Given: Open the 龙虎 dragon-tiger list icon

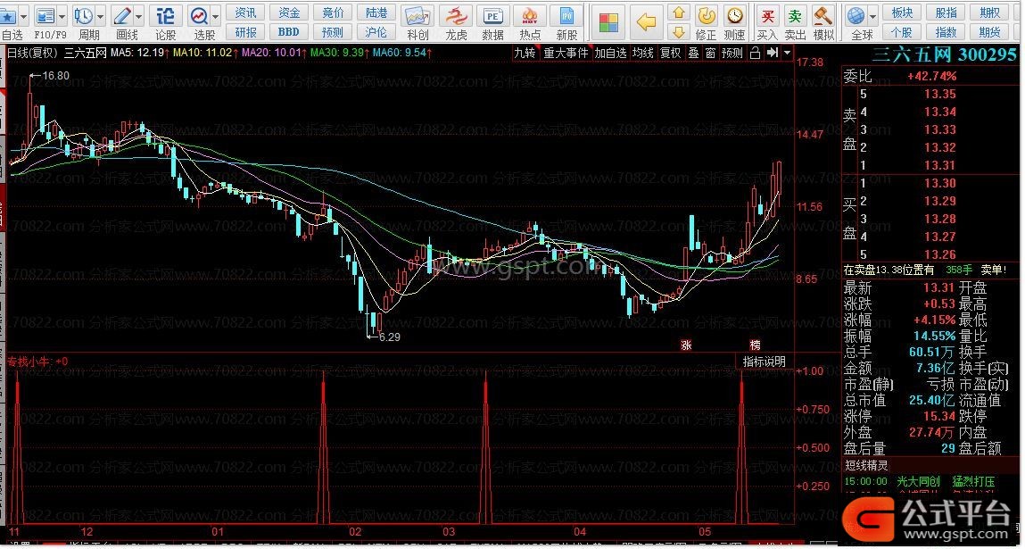Looking at the screenshot, I should [x=456, y=16].
